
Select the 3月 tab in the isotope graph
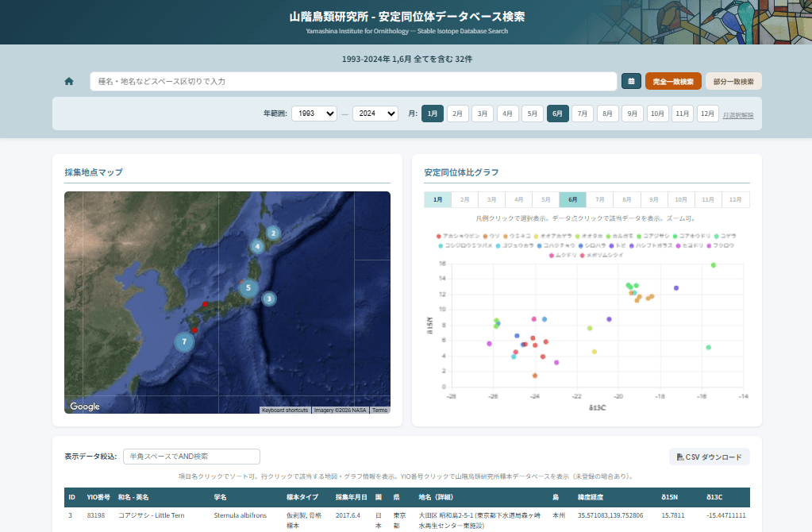pos(491,199)
